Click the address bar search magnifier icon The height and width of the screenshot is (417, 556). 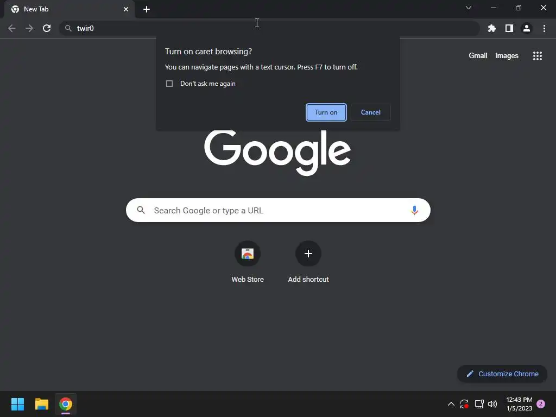pyautogui.click(x=68, y=28)
